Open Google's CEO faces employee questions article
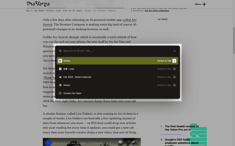This screenshot has width=235, height=146. pyautogui.click(x=182, y=142)
